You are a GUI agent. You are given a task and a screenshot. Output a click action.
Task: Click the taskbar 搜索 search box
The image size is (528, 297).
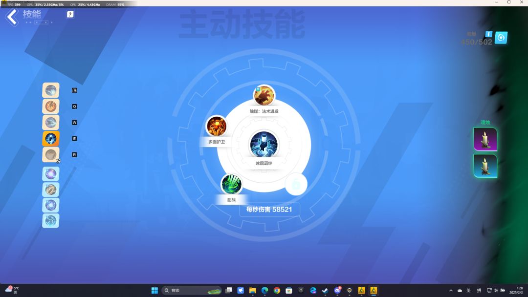[x=192, y=290]
